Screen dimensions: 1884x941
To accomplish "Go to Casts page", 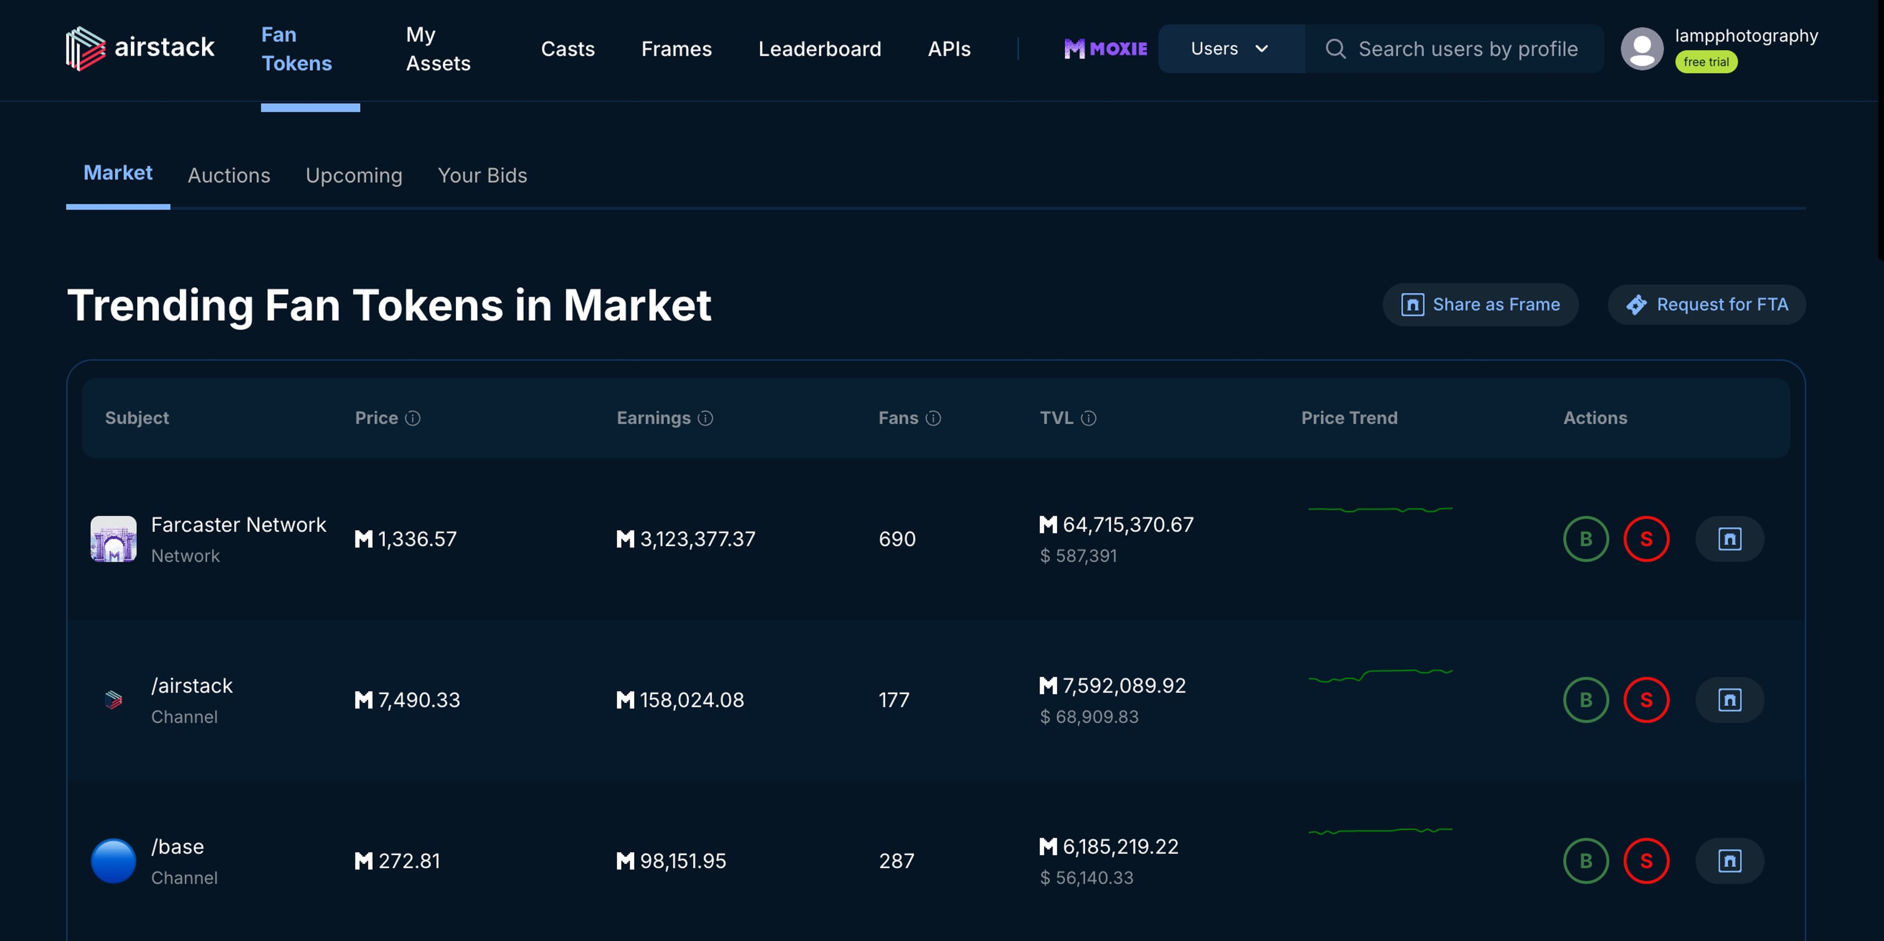I will click(x=568, y=49).
